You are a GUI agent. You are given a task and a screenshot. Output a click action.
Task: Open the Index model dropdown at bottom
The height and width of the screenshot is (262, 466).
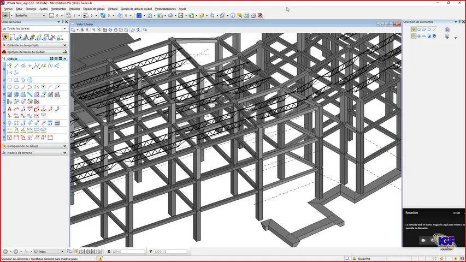pos(62,252)
